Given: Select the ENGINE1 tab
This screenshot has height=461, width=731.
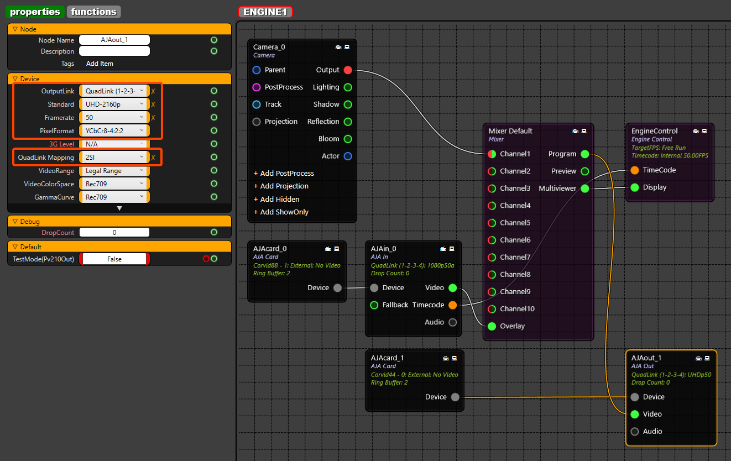Looking at the screenshot, I should [265, 12].
